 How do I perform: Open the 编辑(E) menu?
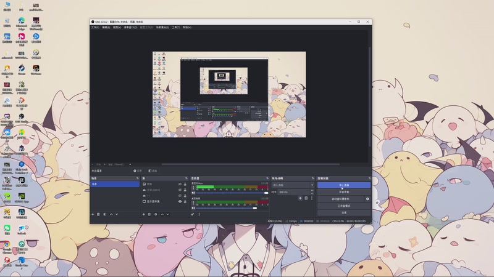pyautogui.click(x=106, y=27)
